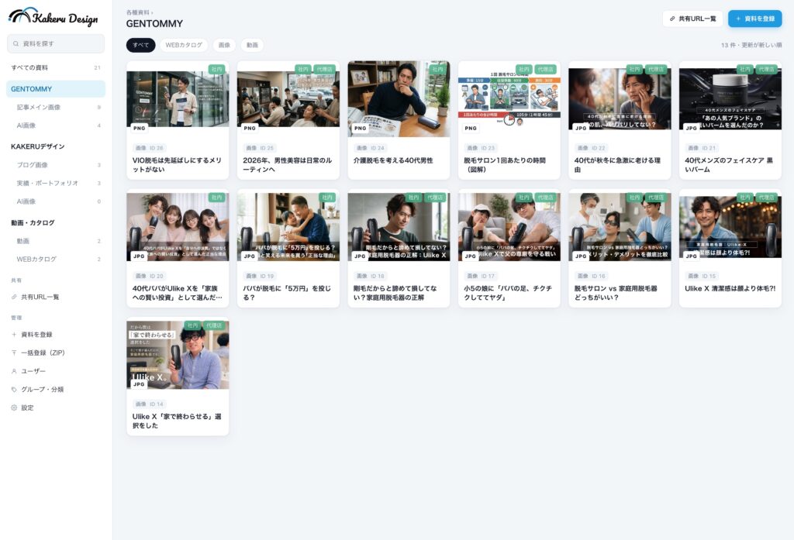The image size is (794, 540).
Task: Open 設定 via the gear icon
Action: (x=14, y=408)
